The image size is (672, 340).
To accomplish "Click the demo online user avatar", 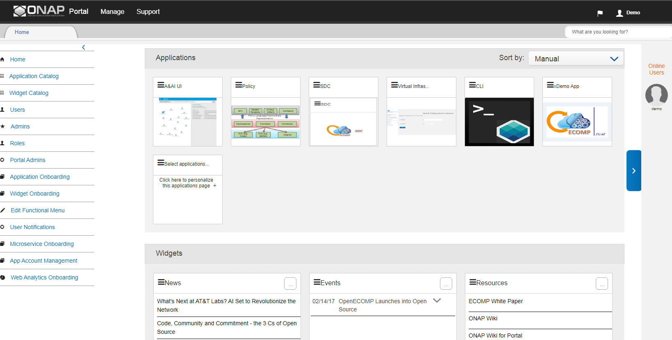I will click(x=656, y=95).
